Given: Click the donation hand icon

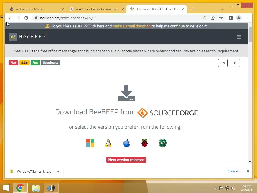Looking at the screenshot, I should tap(47, 26).
